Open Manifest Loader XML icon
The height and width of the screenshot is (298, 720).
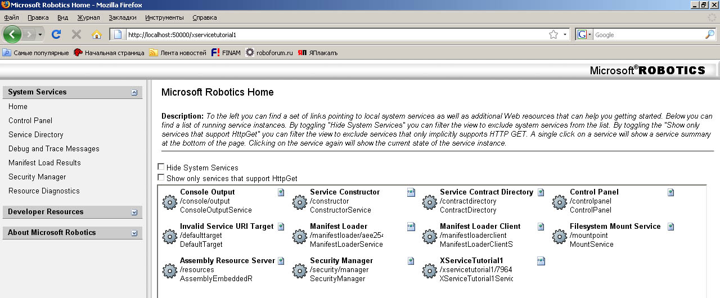pyautogui.click(x=411, y=227)
